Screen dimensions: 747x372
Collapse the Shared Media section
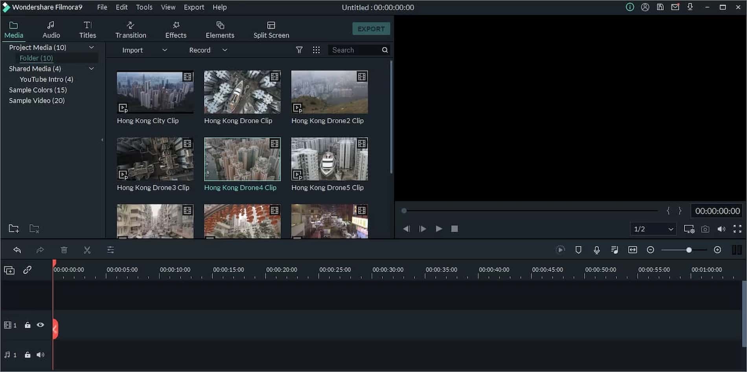(91, 68)
